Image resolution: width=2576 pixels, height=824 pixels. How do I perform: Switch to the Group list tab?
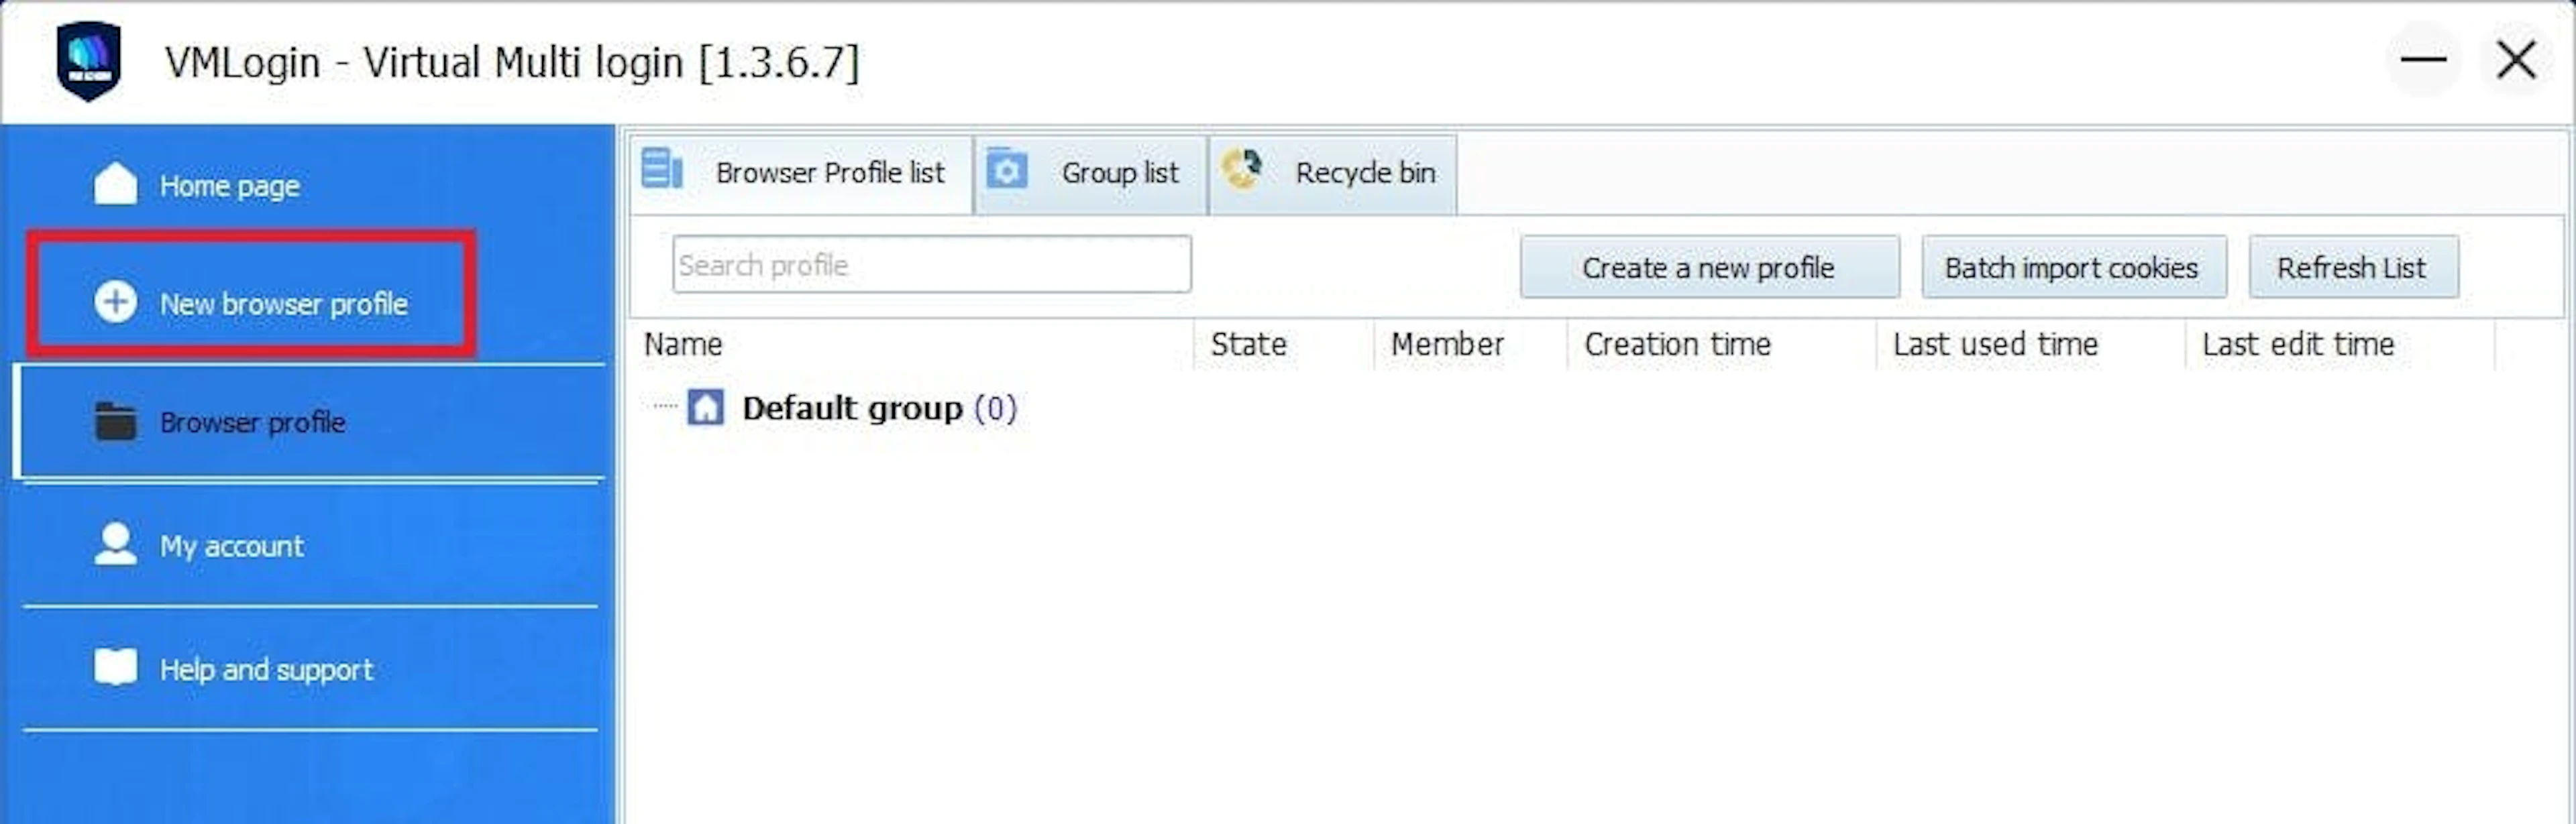(x=1090, y=174)
